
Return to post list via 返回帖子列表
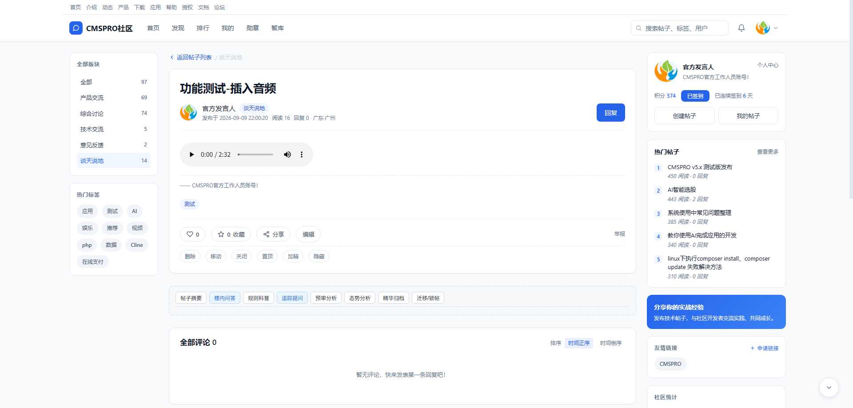point(191,57)
